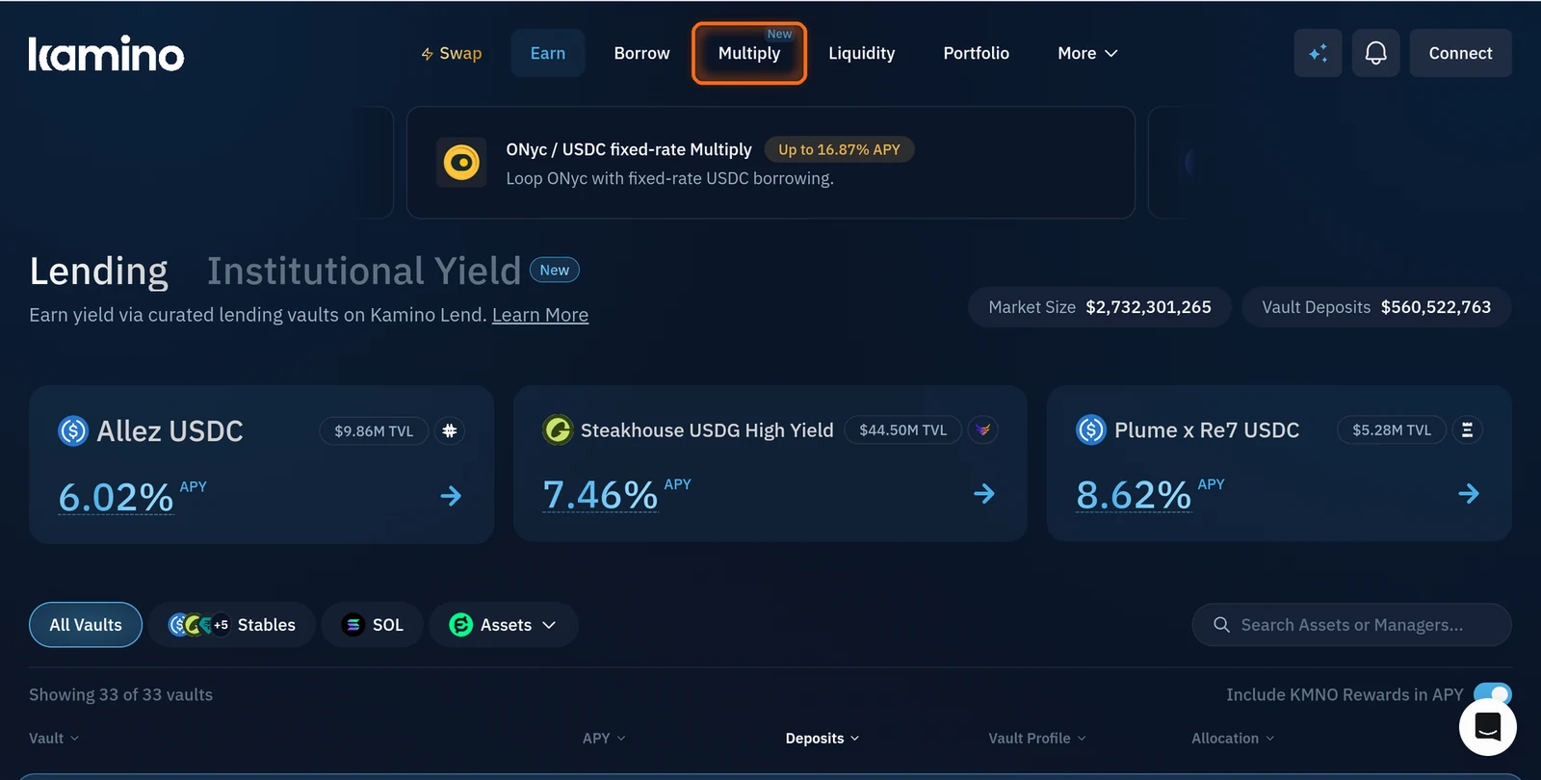This screenshot has height=780, width=1541.
Task: Open the sparkle AI assistant icon
Action: (1318, 53)
